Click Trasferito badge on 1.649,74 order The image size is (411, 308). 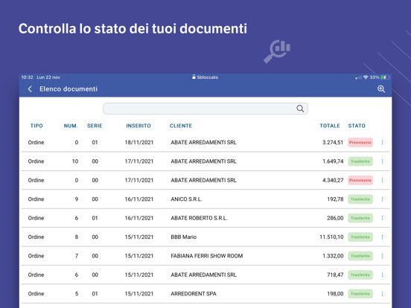click(x=360, y=161)
